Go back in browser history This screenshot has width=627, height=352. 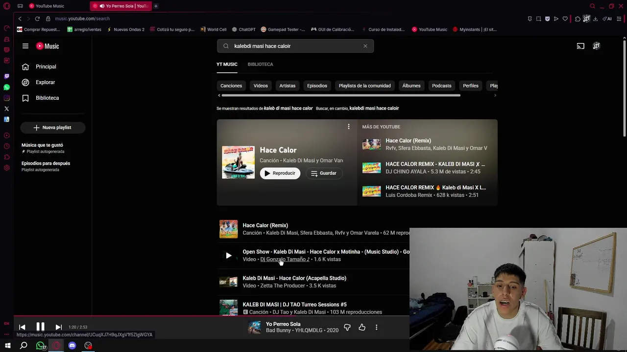20,19
